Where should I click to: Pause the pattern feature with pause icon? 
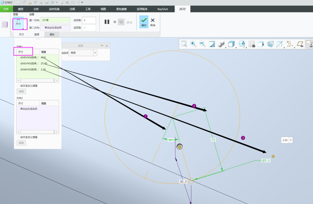click(x=107, y=22)
